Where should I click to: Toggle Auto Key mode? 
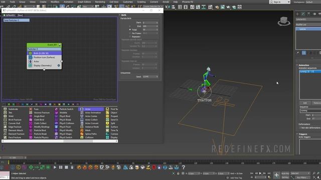tap(285, 173)
